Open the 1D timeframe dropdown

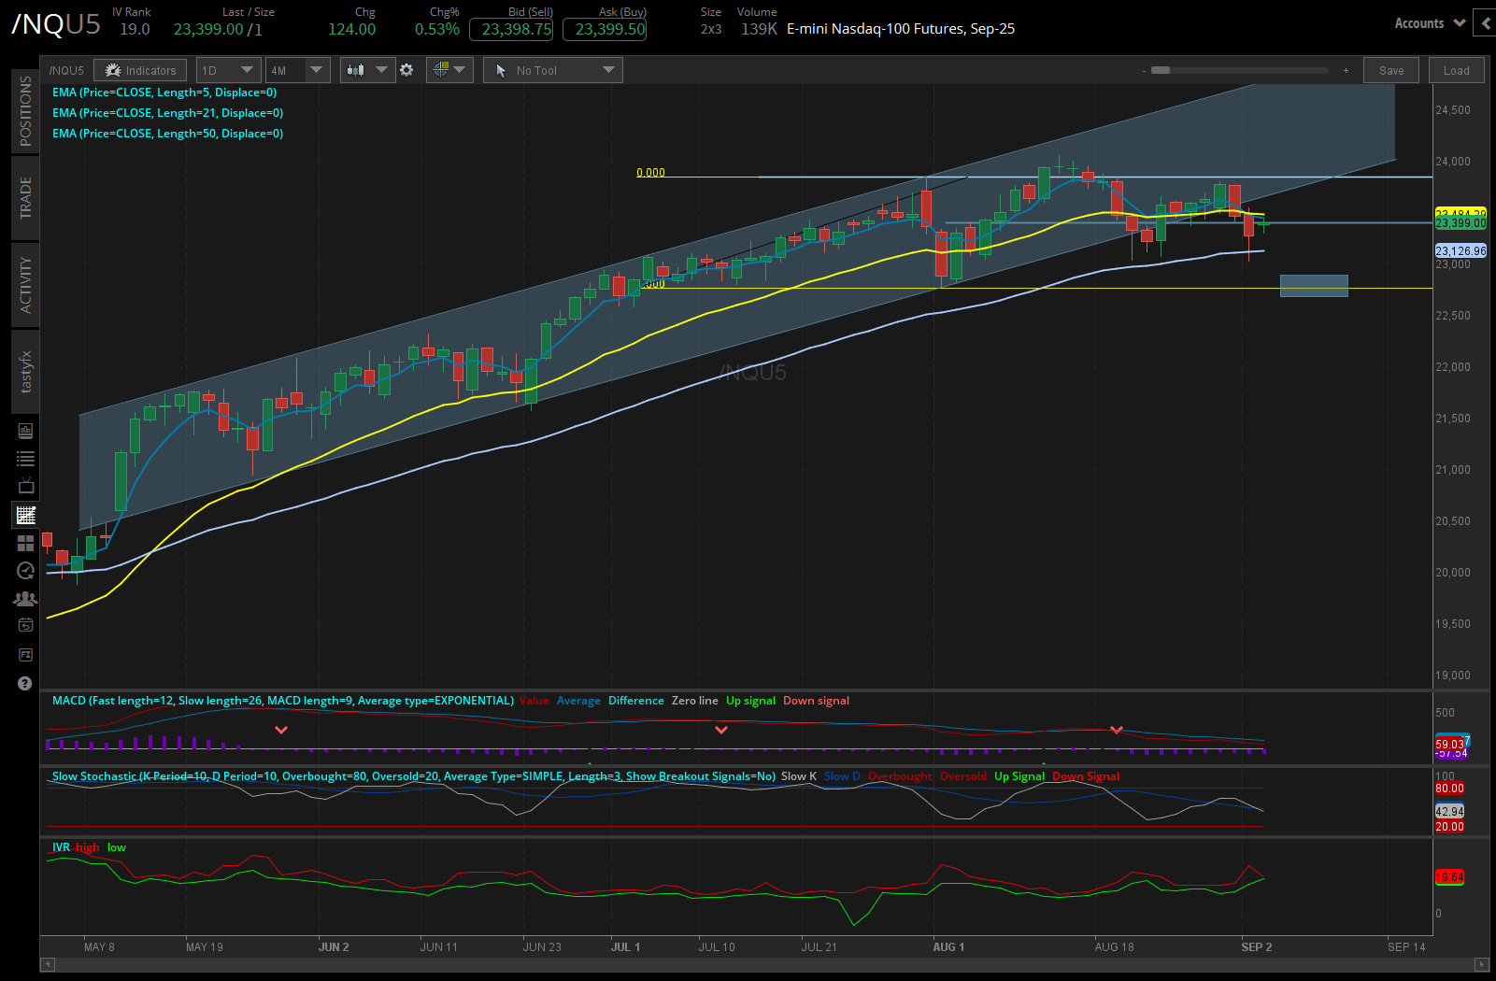(227, 69)
